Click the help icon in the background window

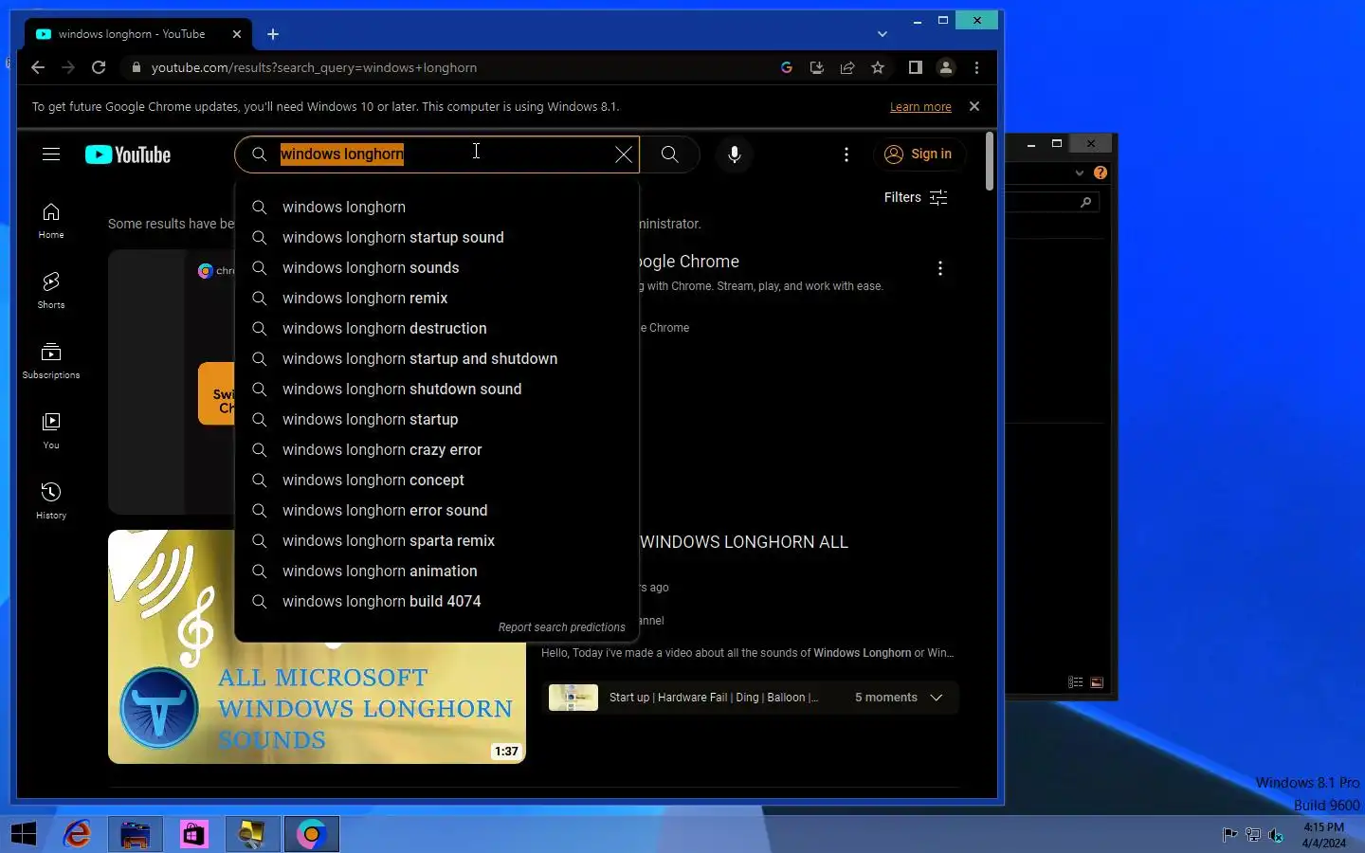(1100, 172)
